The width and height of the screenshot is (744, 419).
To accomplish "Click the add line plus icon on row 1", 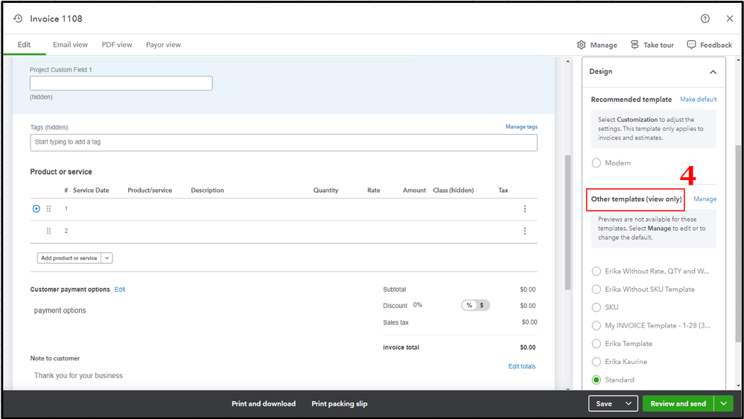I will tap(36, 208).
